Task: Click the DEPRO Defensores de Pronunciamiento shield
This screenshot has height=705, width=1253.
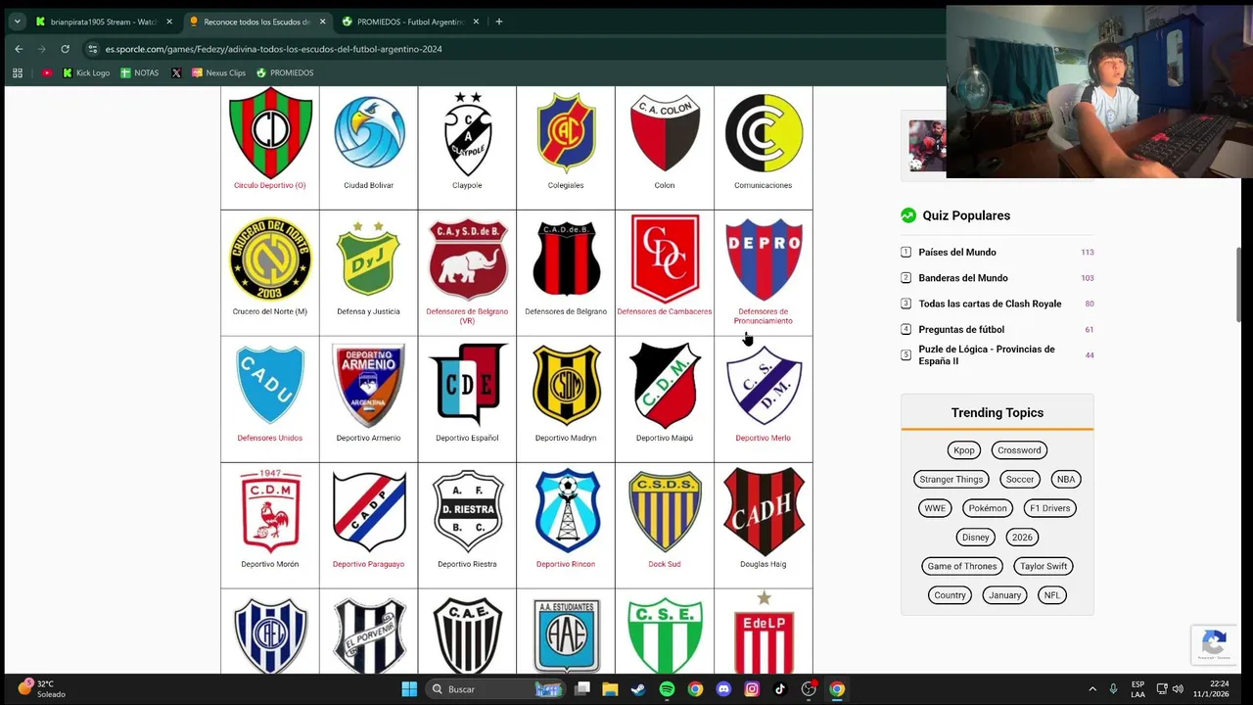Action: 764,258
